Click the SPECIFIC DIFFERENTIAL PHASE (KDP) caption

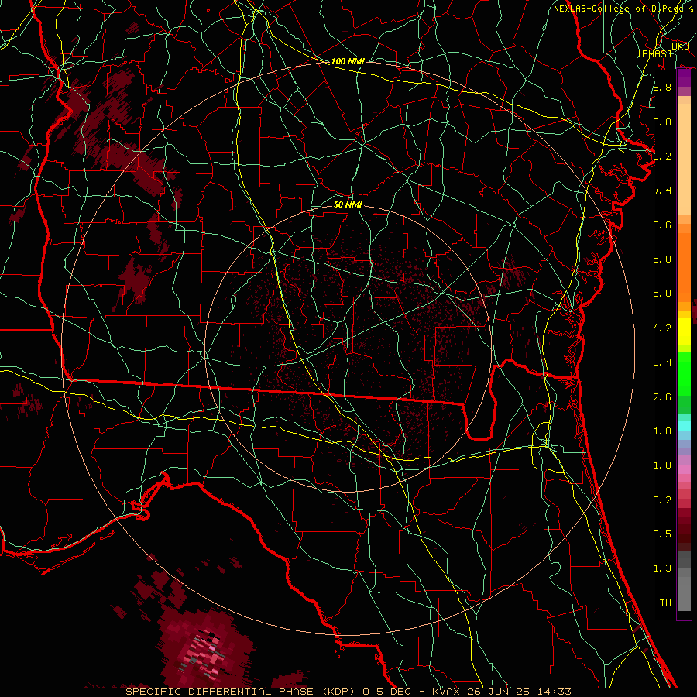[242, 692]
